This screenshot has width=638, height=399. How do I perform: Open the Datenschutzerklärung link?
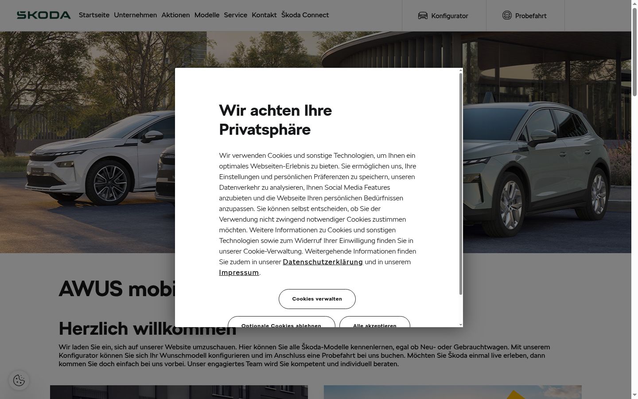point(323,262)
